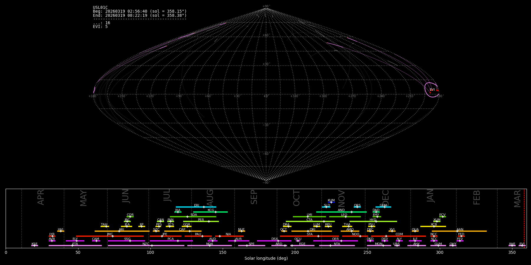
Task: Click the COM shower label
Action: pos(399,234)
